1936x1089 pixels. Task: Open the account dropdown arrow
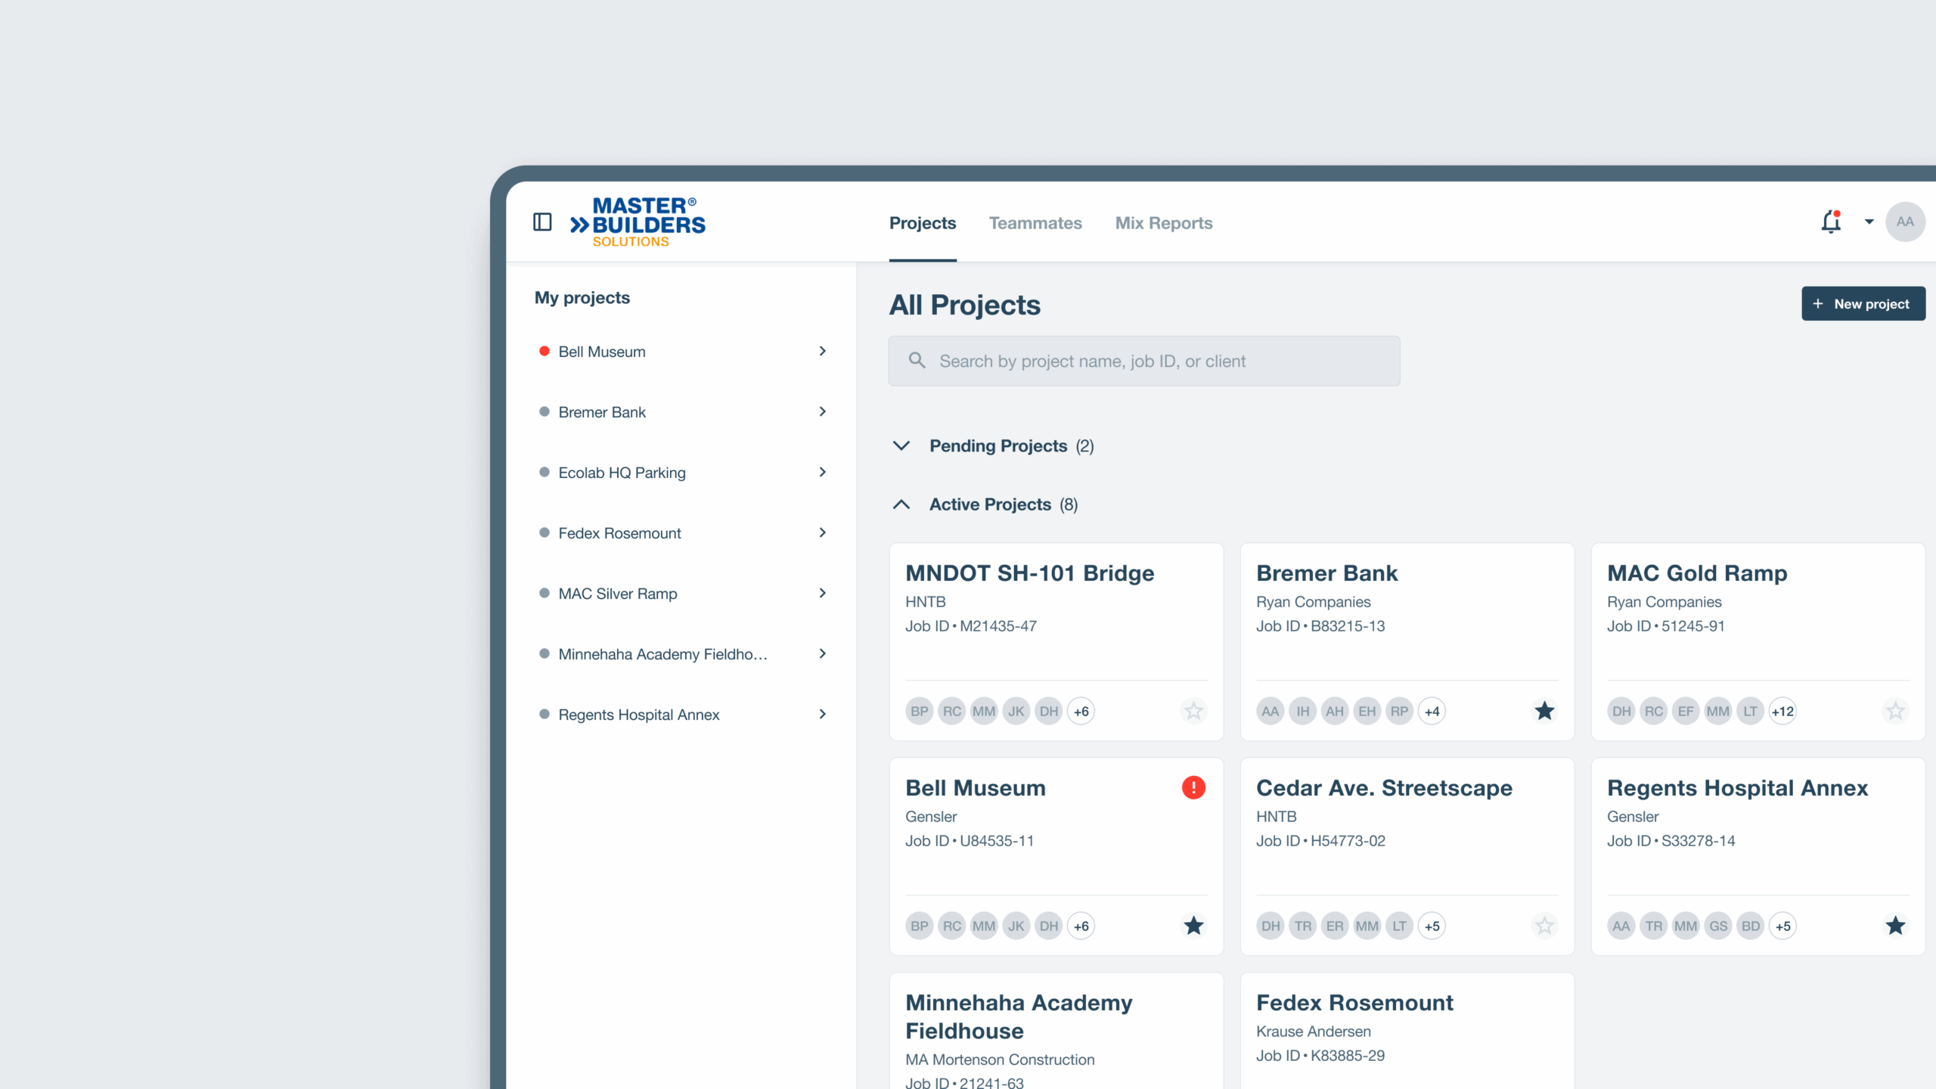pos(1869,222)
